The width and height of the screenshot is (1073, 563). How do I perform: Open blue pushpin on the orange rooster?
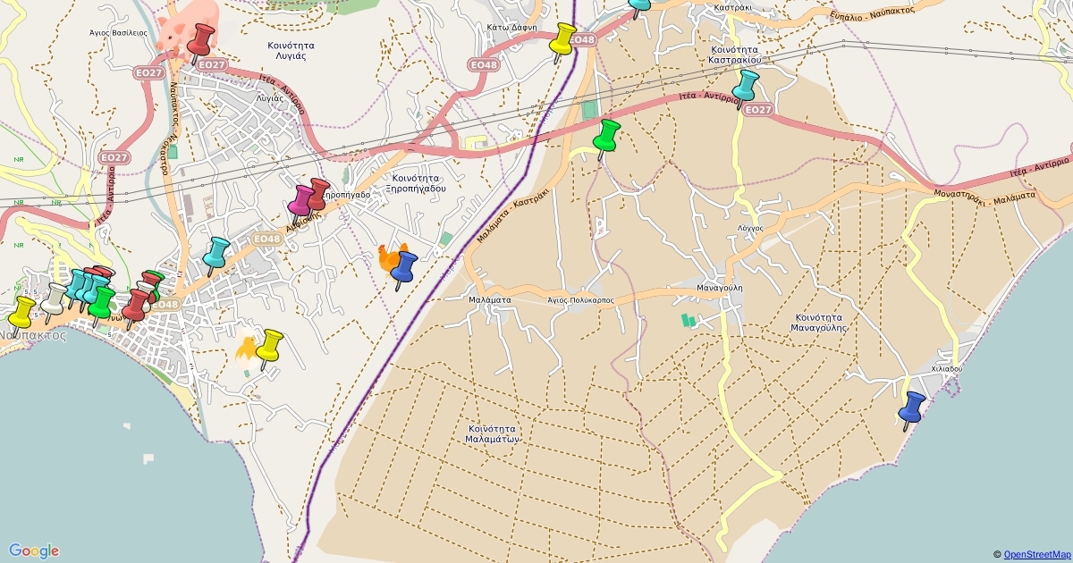pyautogui.click(x=405, y=267)
